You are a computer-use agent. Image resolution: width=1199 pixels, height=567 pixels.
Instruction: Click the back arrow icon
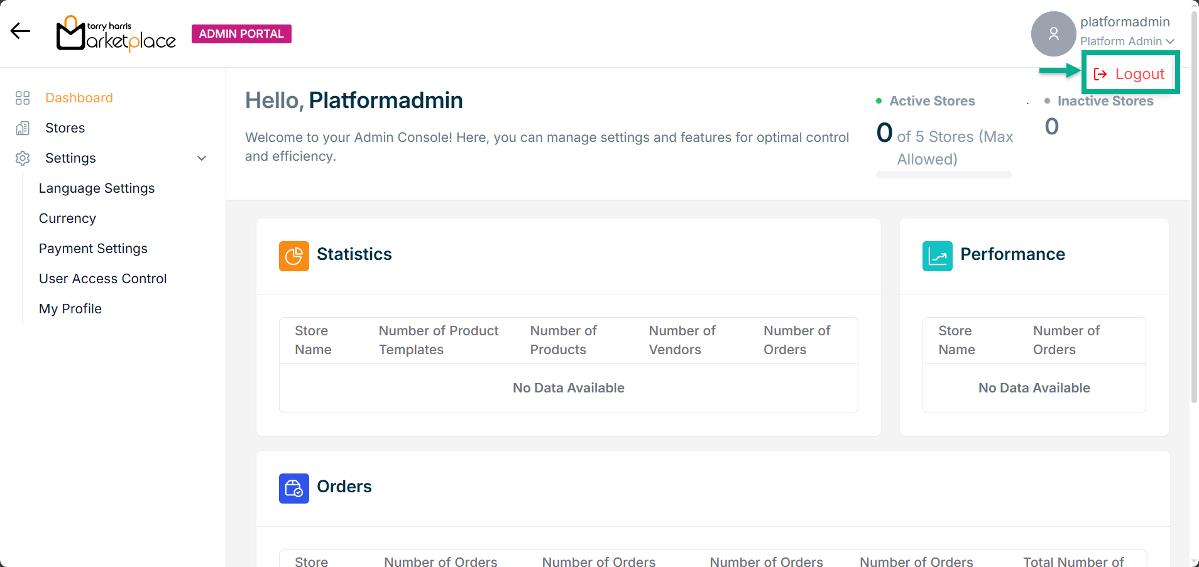[20, 31]
